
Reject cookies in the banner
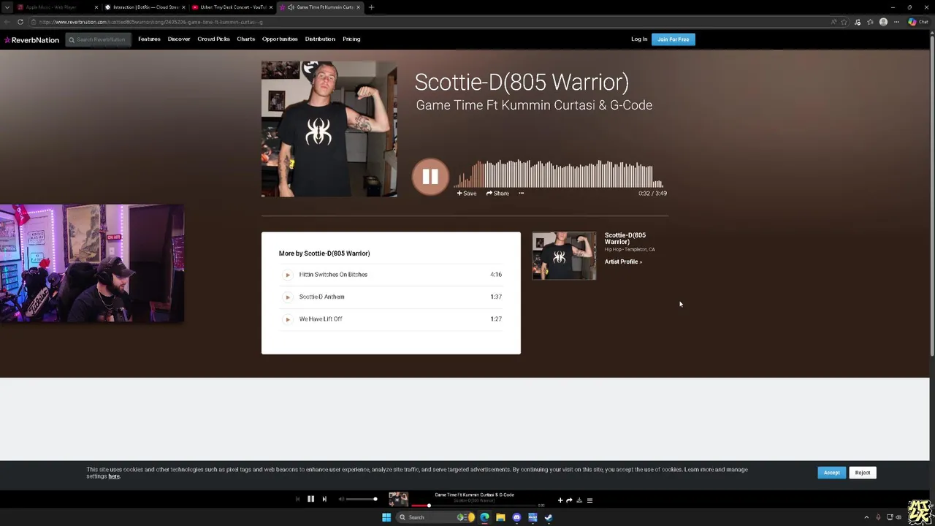click(863, 473)
